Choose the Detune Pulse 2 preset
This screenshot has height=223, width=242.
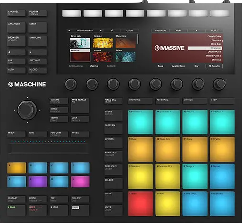(213, 56)
